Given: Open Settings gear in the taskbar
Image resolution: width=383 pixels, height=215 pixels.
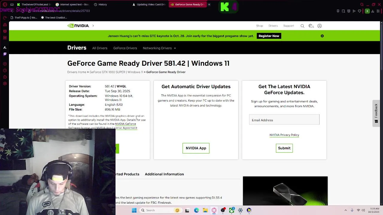Looking at the screenshot, I should pyautogui.click(x=240, y=210).
